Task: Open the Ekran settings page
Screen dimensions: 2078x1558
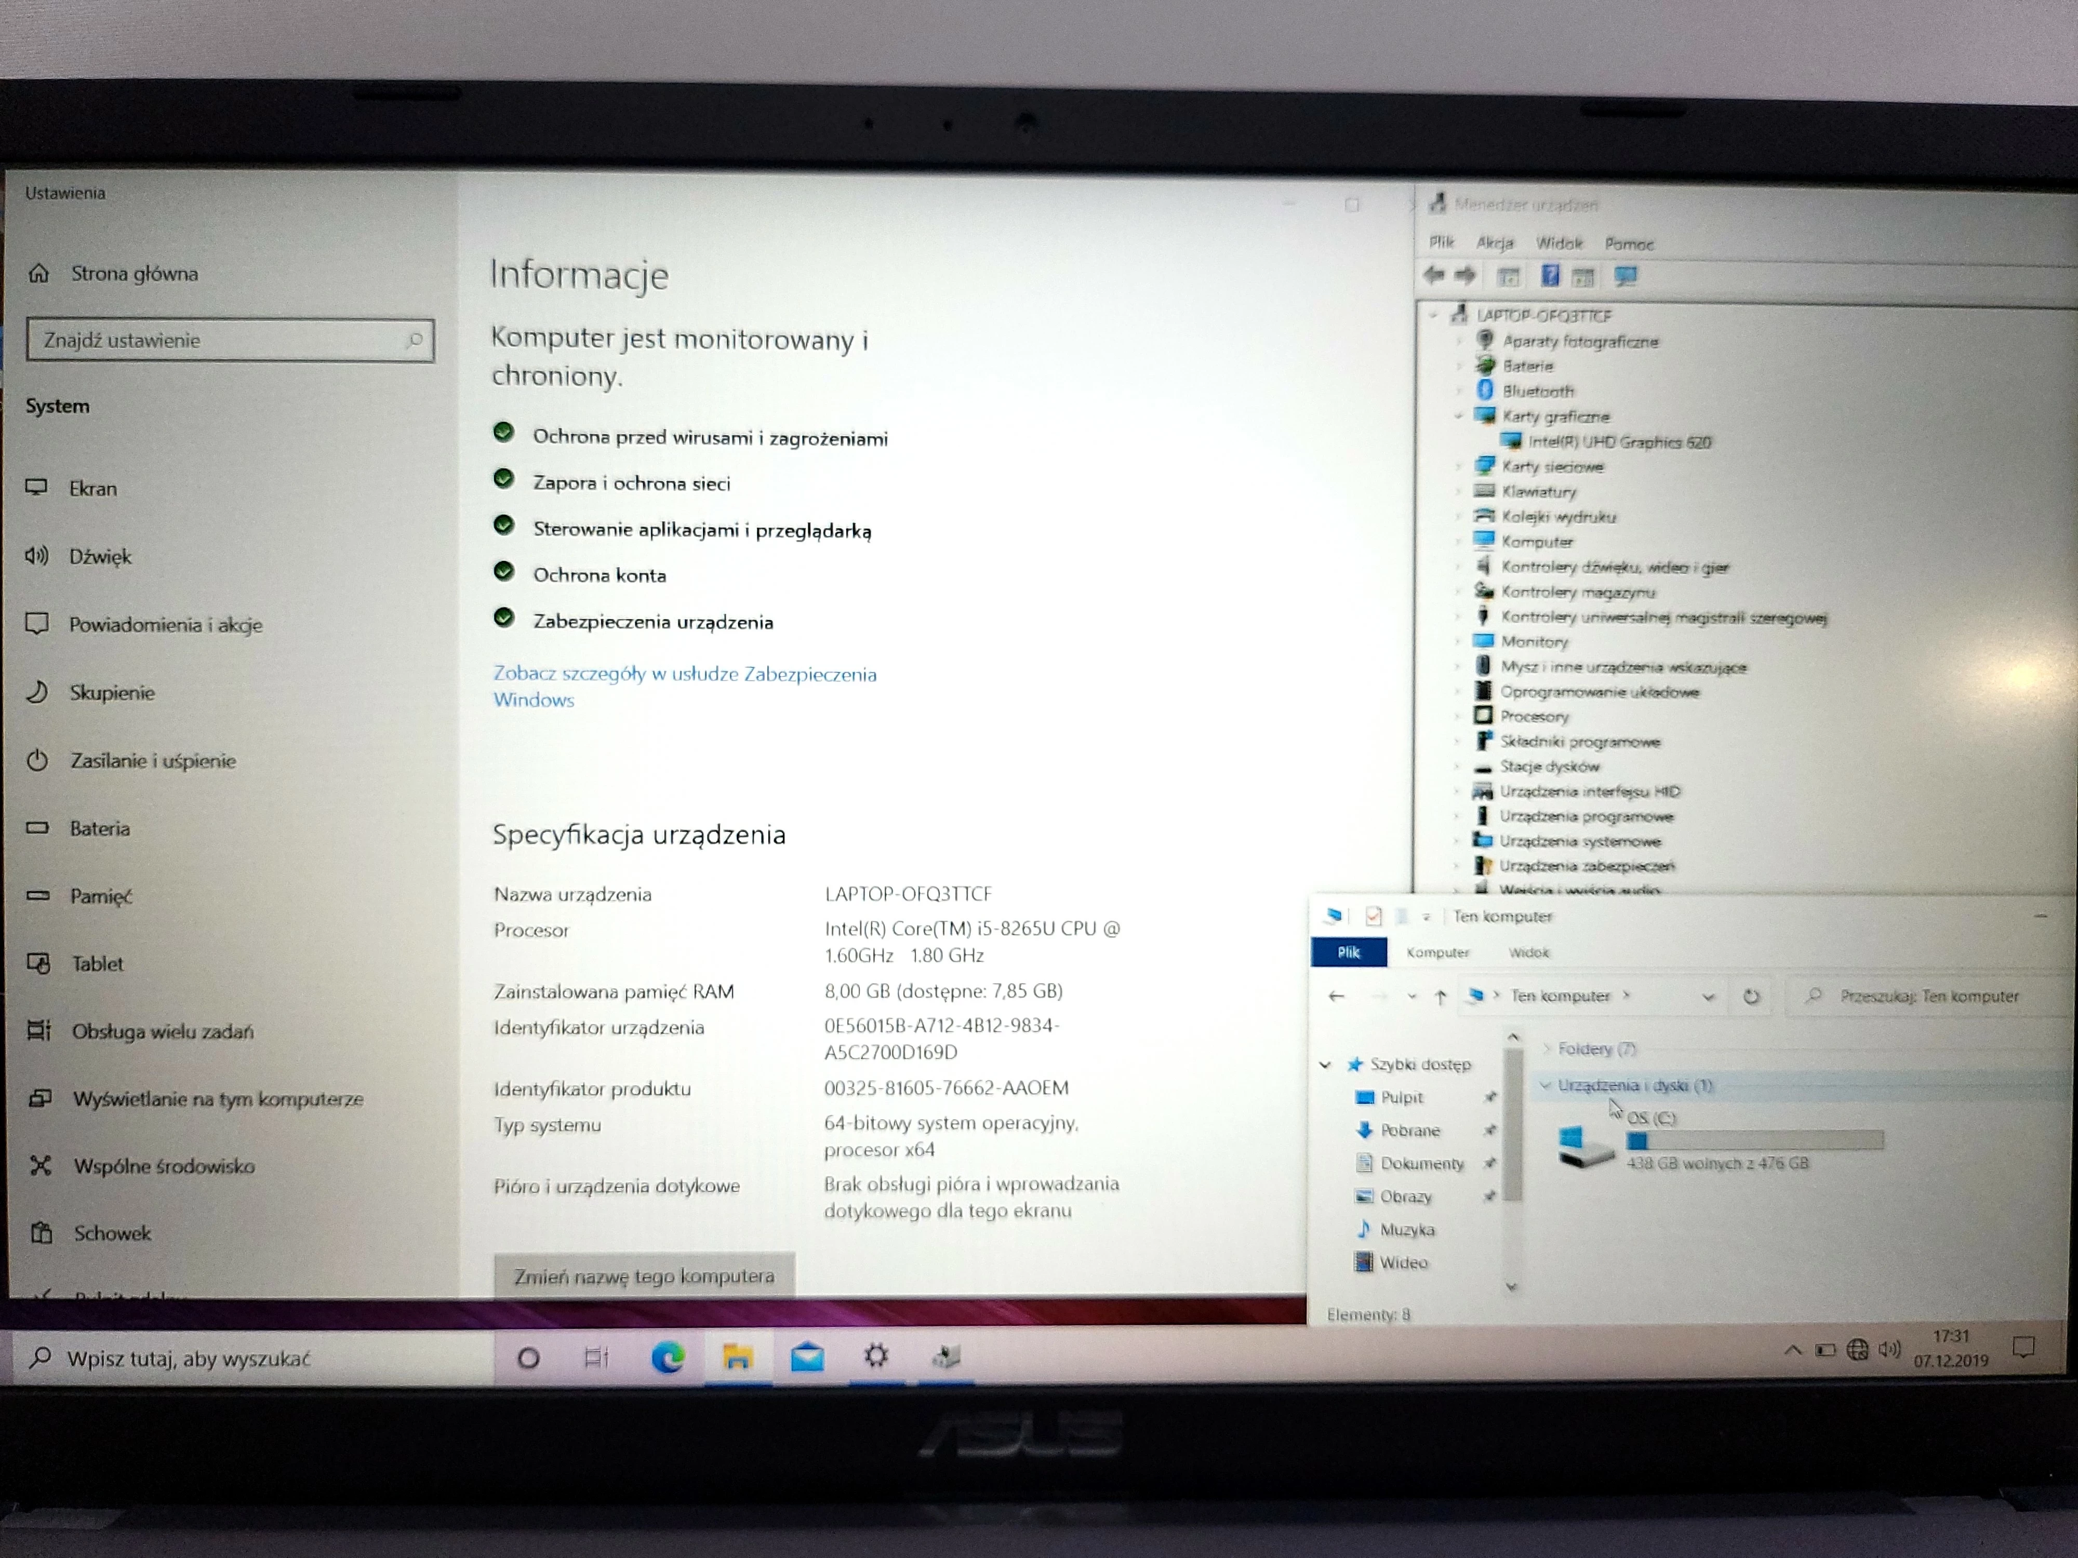Action: click(72, 488)
